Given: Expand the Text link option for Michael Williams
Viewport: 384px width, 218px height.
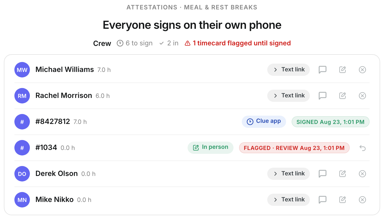Looking at the screenshot, I should 289,70.
